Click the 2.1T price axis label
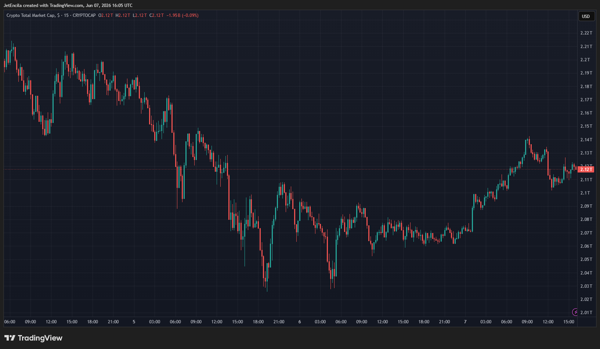Image resolution: width=600 pixels, height=349 pixels. pyautogui.click(x=585, y=193)
